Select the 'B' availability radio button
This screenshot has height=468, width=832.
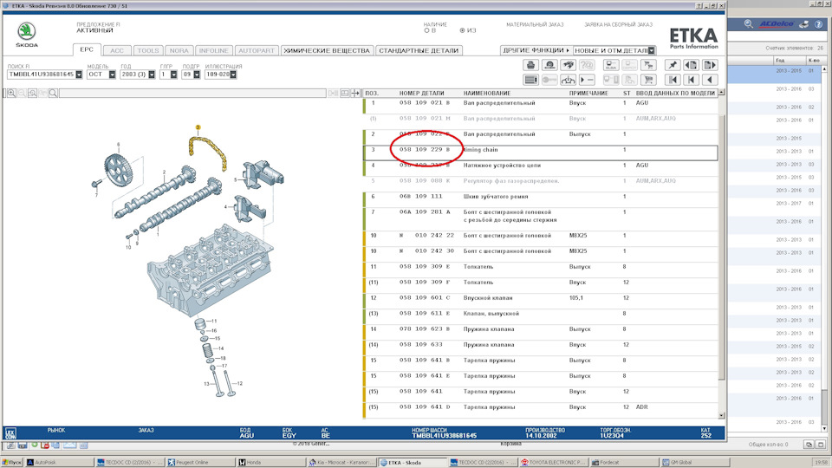pos(426,30)
